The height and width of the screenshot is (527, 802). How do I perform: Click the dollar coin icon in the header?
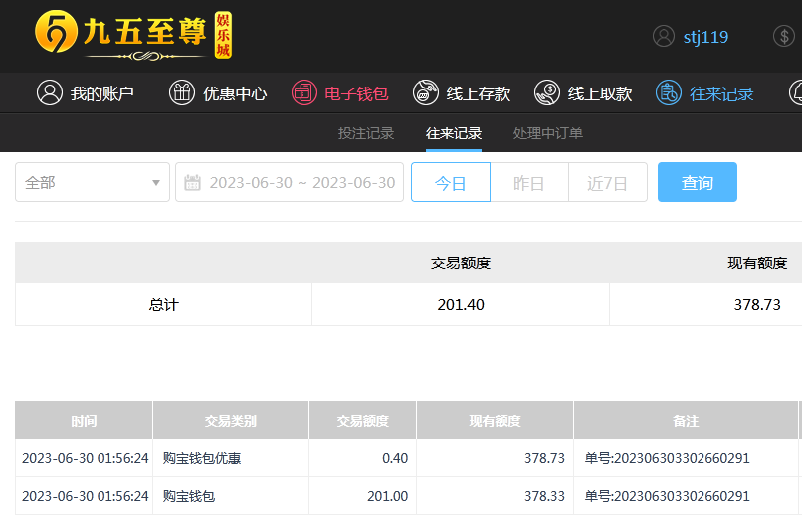[x=784, y=37]
